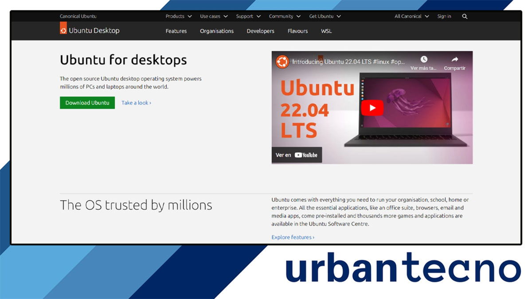Click the Ubuntu for desktops heading
Viewport: 532px width, 299px height.
pos(123,60)
